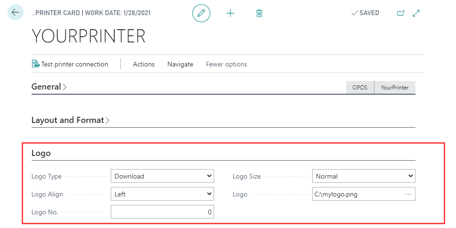
Task: Click Fewer options
Action: click(226, 64)
